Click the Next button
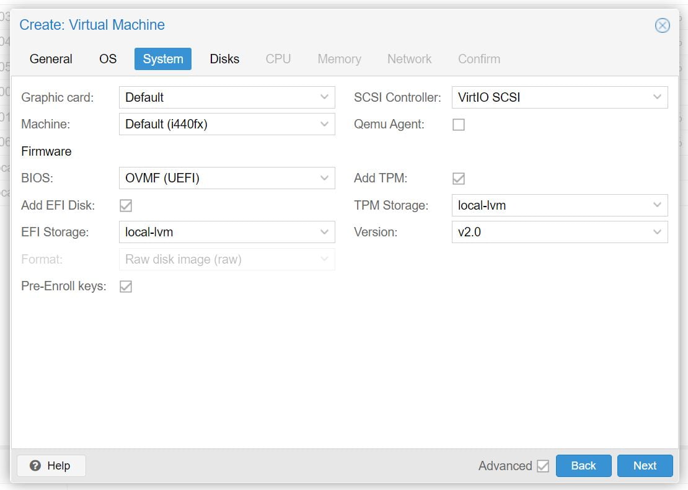Image resolution: width=688 pixels, height=490 pixels. tap(645, 466)
